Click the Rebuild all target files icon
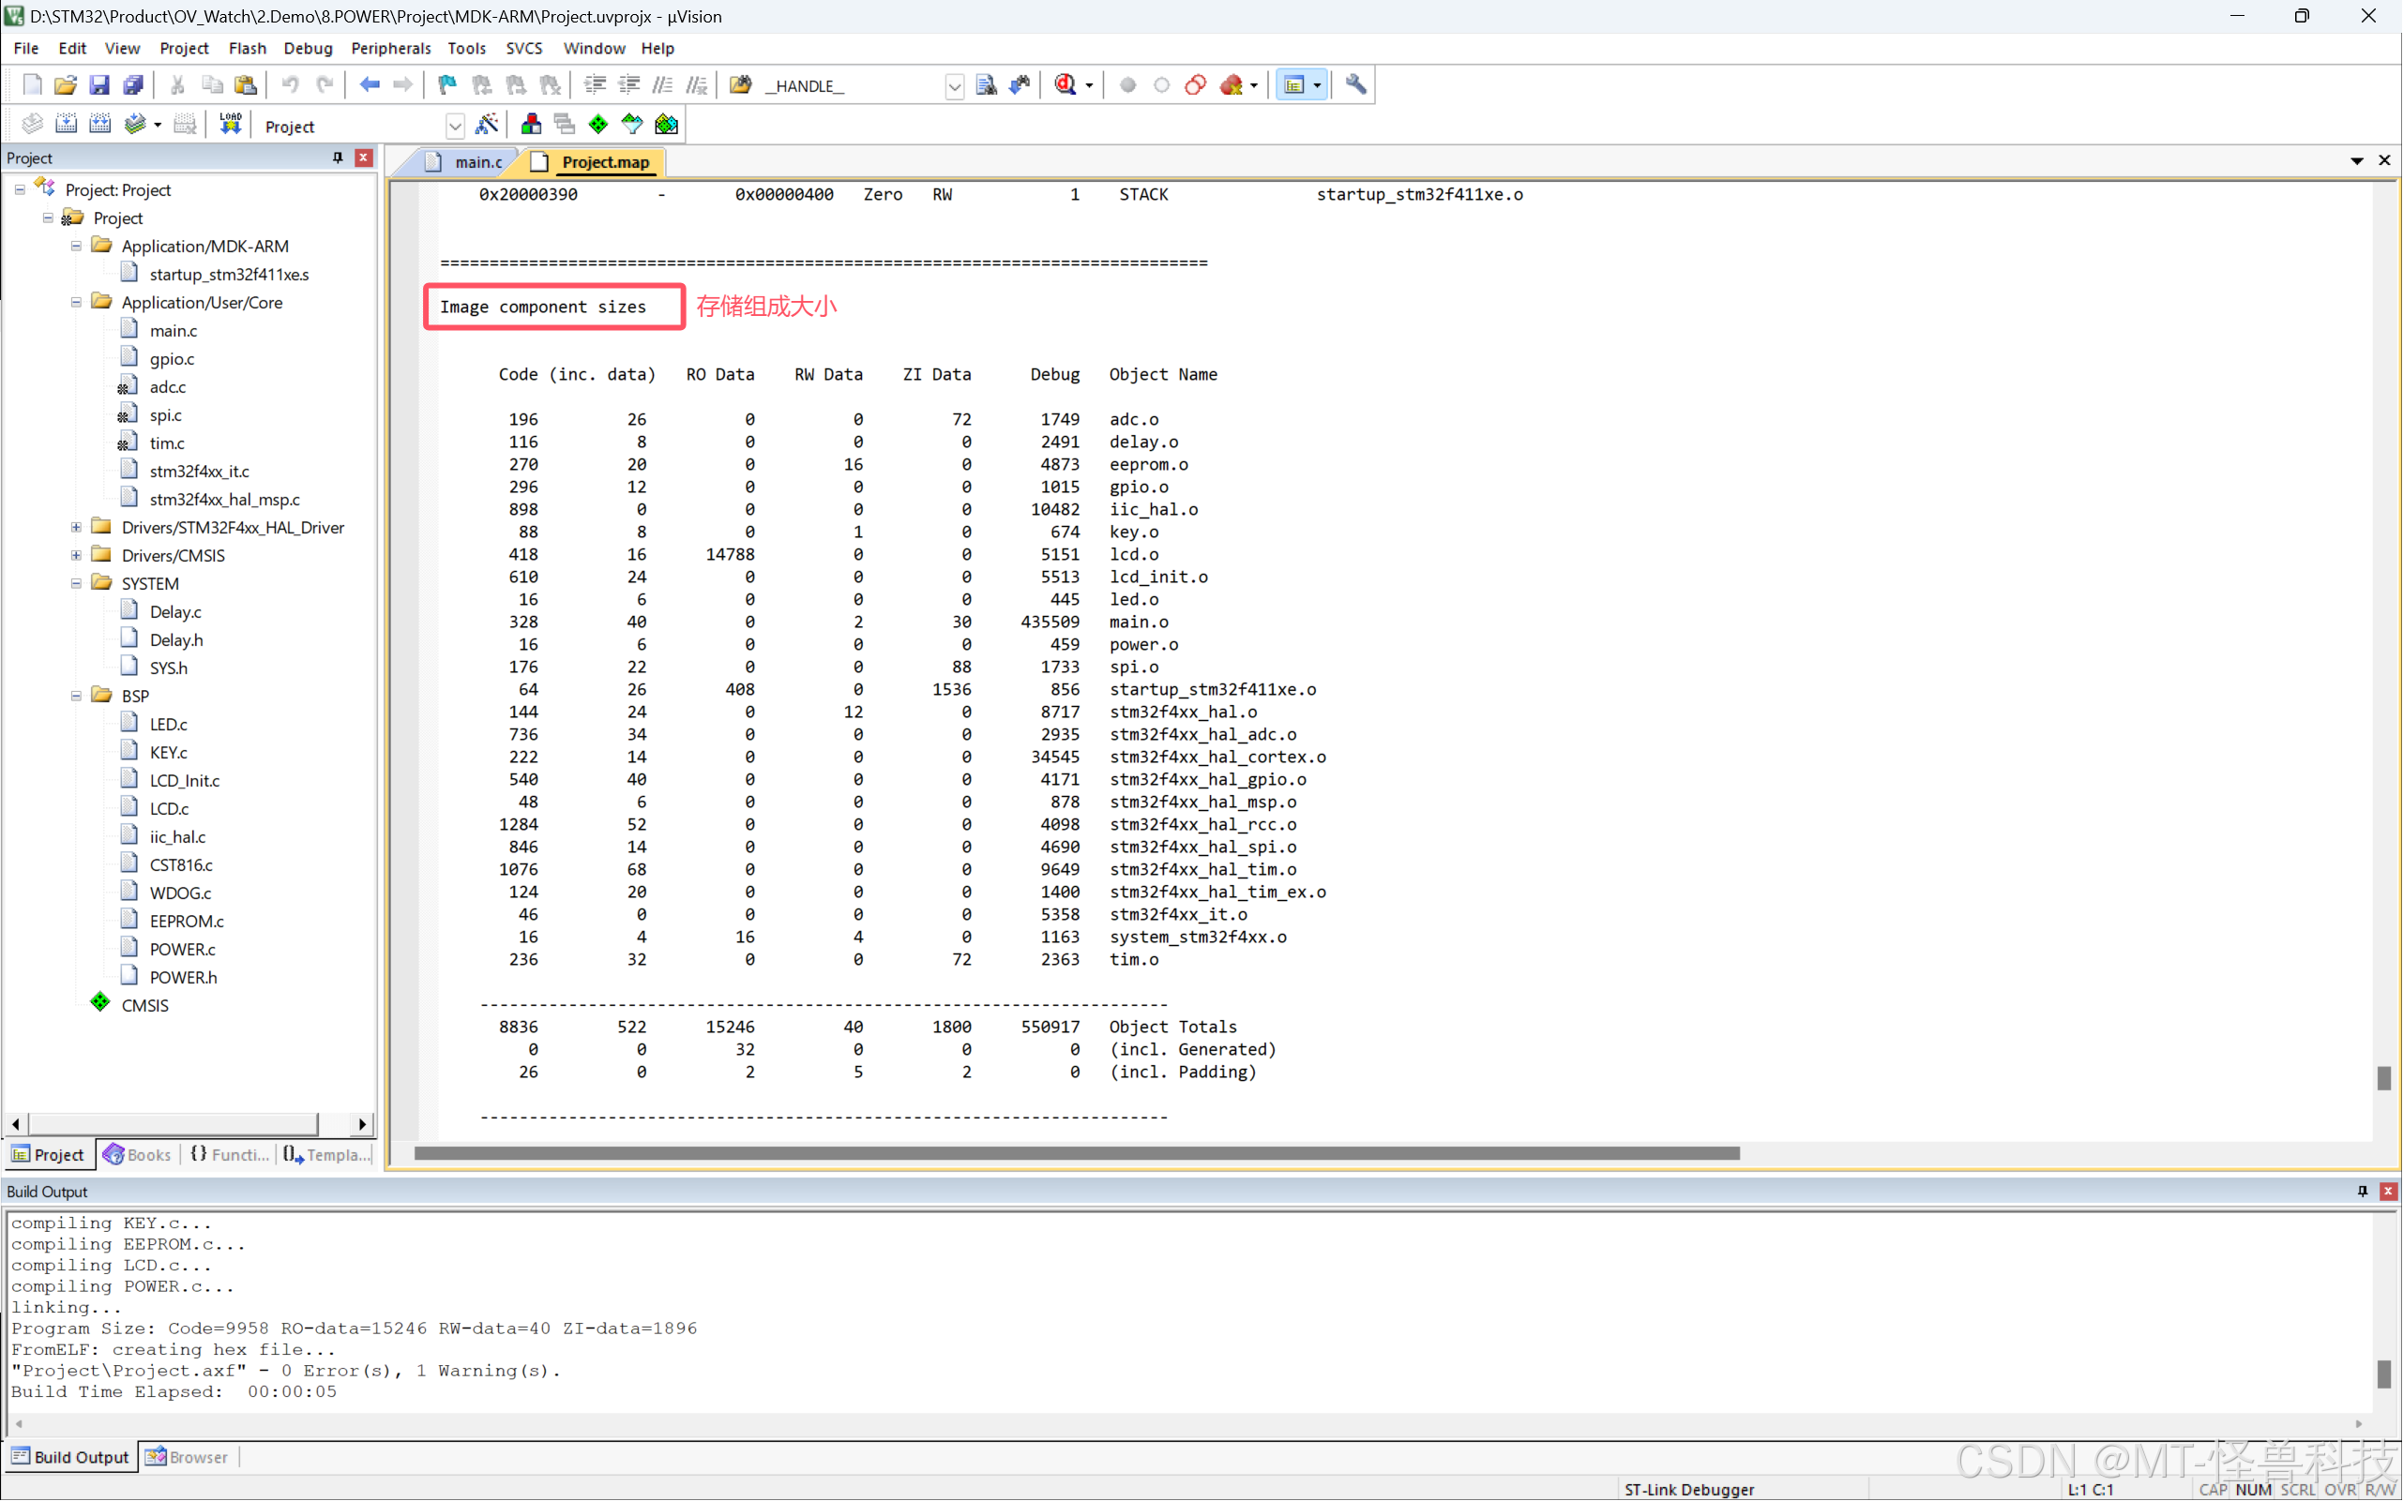This screenshot has height=1501, width=2403. 100,124
